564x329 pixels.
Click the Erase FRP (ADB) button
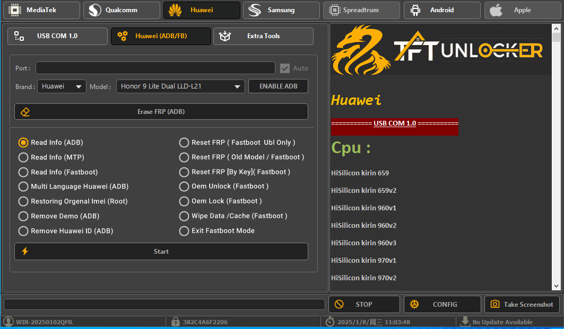click(x=161, y=112)
